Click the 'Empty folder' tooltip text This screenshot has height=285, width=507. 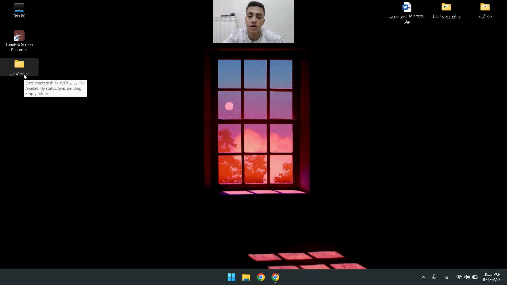[x=37, y=94]
